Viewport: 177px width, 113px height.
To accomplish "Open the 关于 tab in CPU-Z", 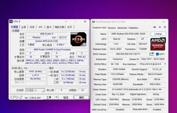I will click(x=69, y=27).
